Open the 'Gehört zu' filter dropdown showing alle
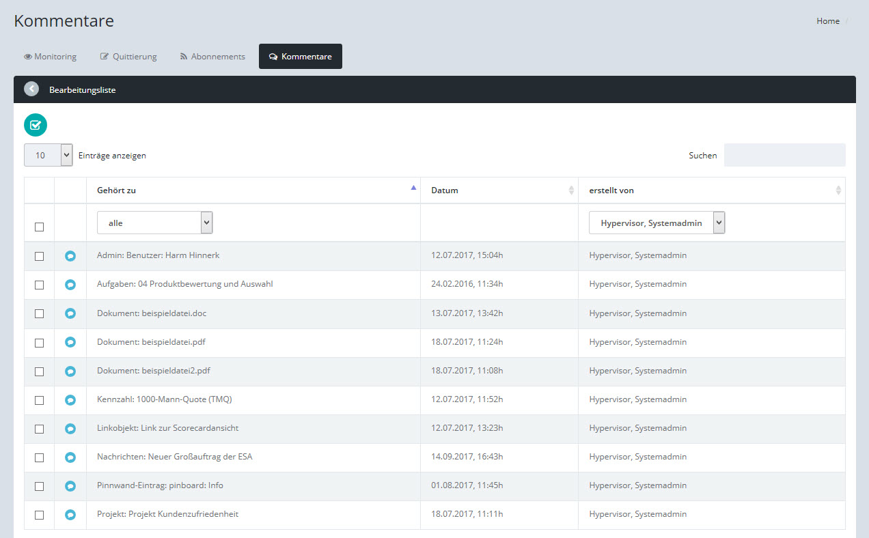Image resolution: width=869 pixels, height=538 pixels. coord(154,223)
